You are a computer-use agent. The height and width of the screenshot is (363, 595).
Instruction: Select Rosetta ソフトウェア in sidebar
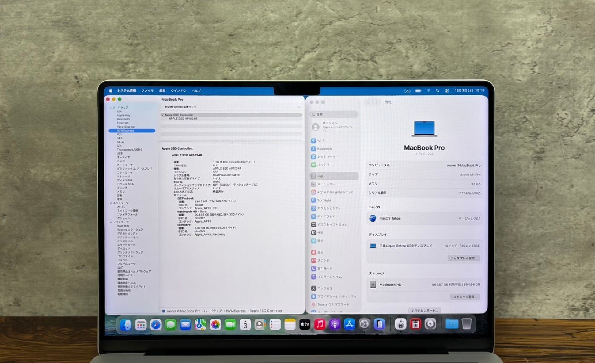(130, 230)
